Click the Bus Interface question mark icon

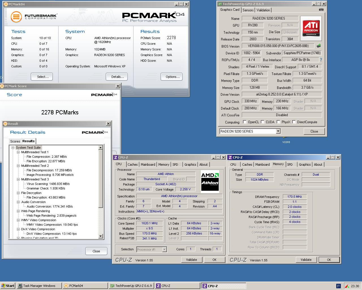(321, 60)
